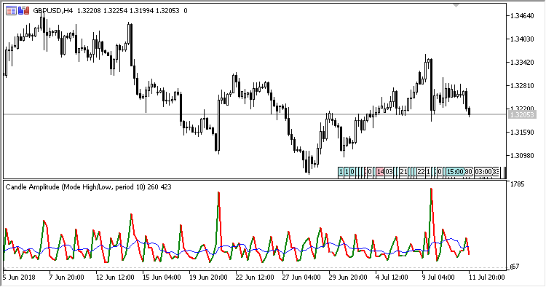Open the calendar event marked 03:00
This screenshot has width=546, height=287.
click(483, 172)
